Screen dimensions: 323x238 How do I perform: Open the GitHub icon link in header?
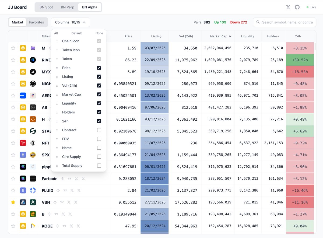[297, 7]
